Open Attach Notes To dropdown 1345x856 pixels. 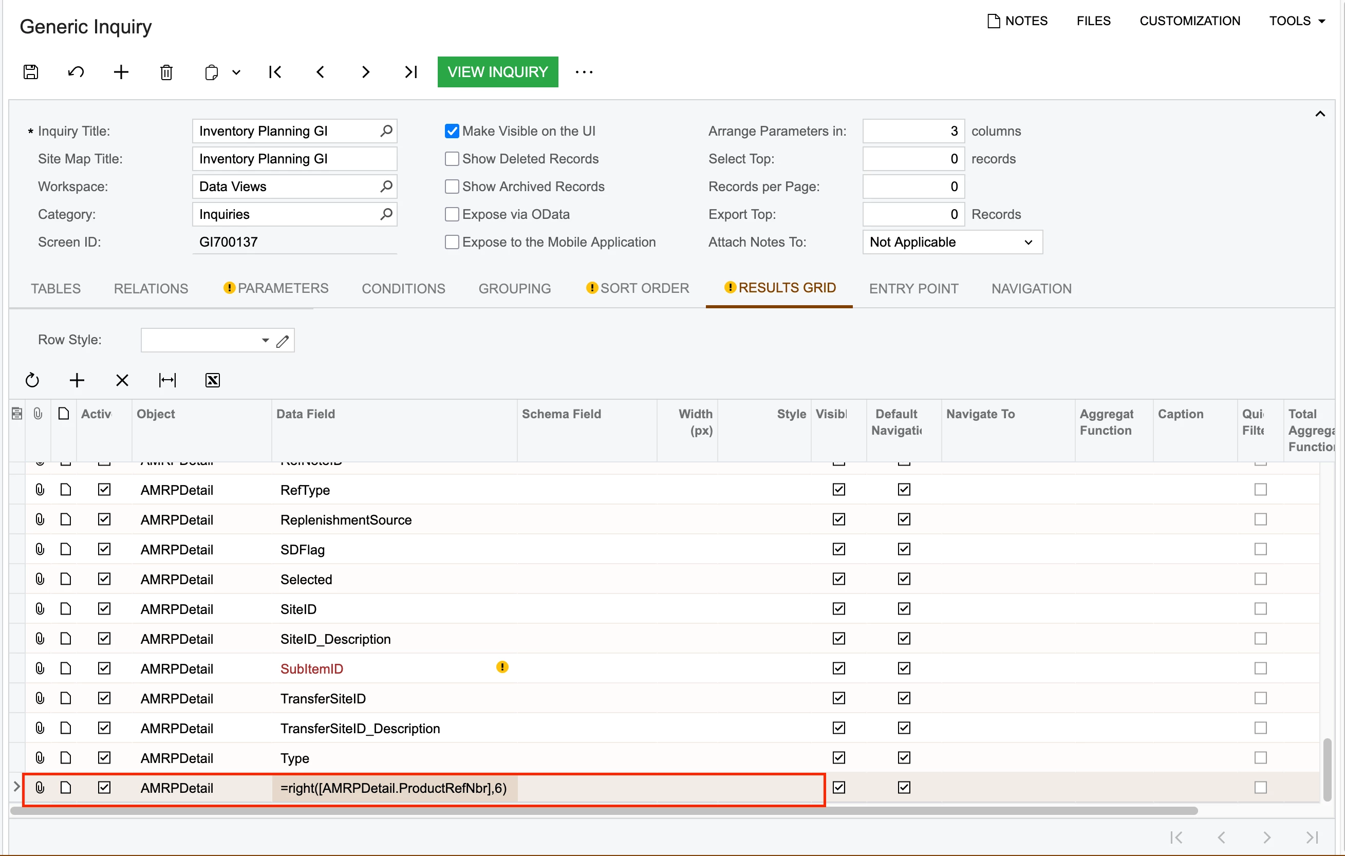point(952,242)
